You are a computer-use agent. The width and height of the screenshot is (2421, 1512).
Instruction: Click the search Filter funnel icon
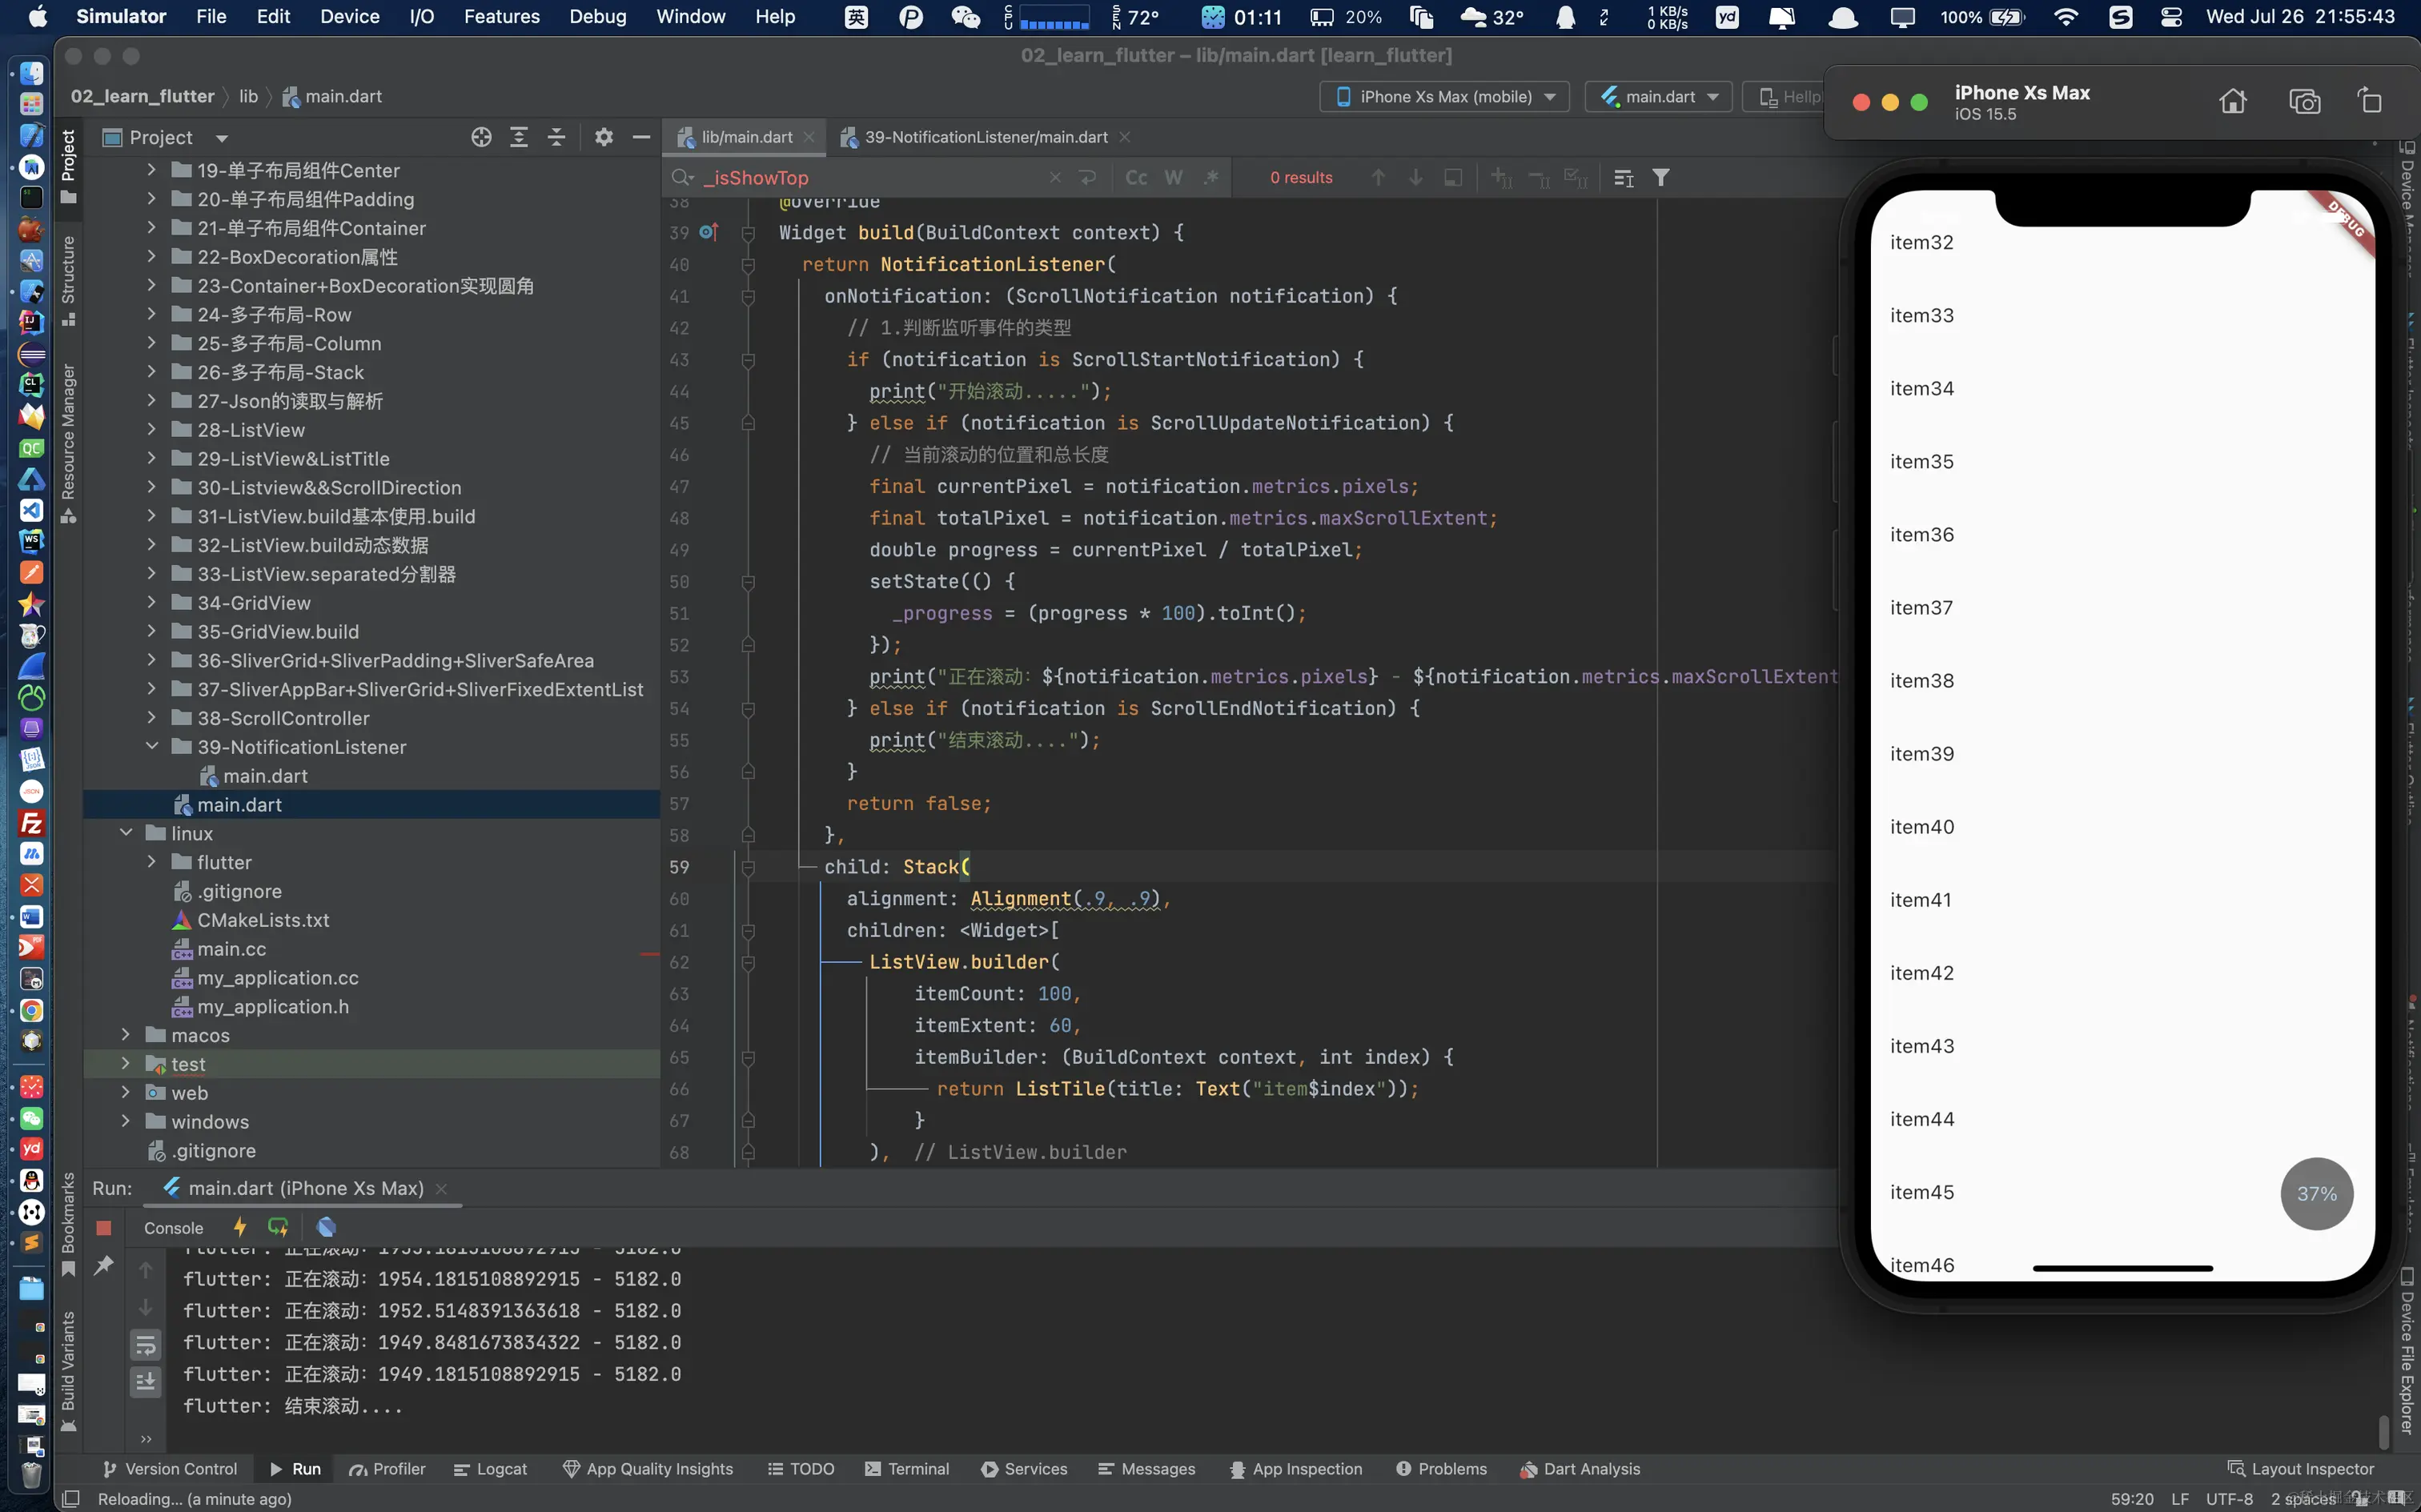(1661, 177)
